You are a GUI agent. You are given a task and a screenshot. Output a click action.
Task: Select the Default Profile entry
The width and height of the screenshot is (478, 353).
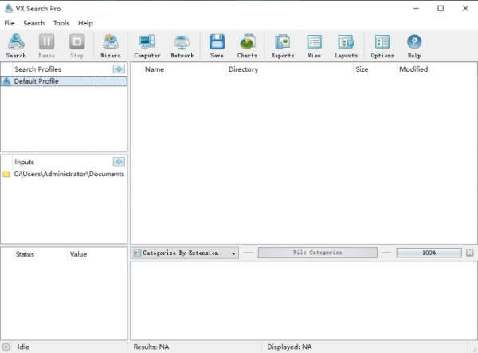(x=36, y=81)
